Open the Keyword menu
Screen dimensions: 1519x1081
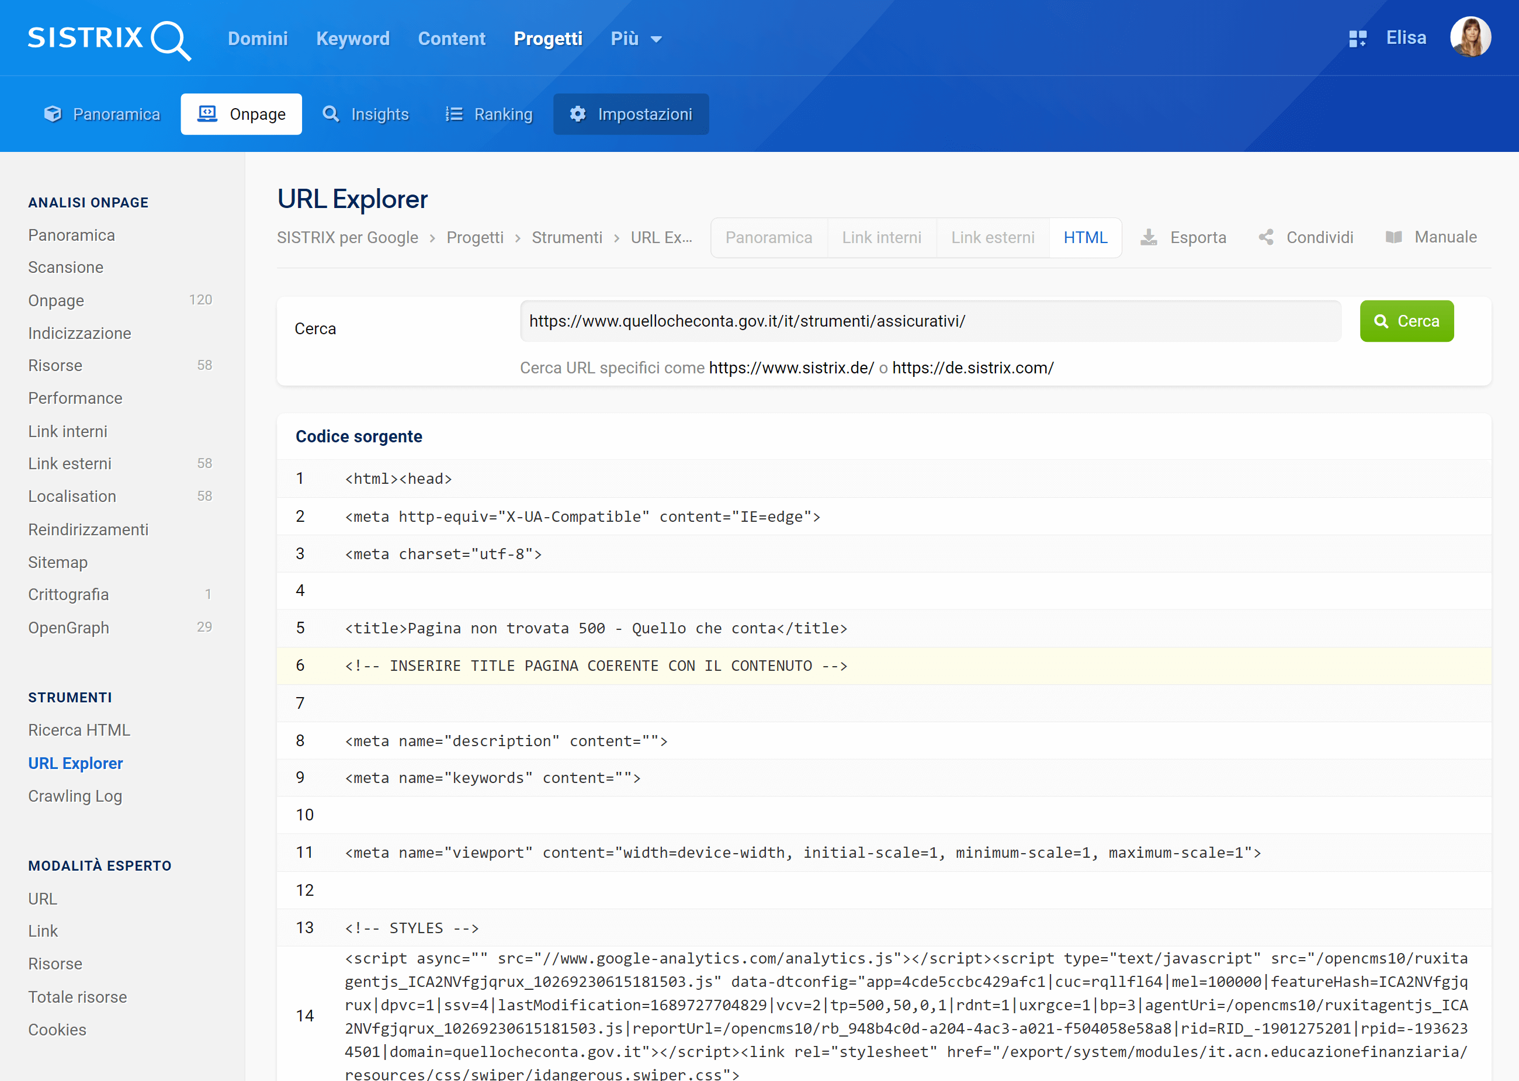tap(353, 39)
